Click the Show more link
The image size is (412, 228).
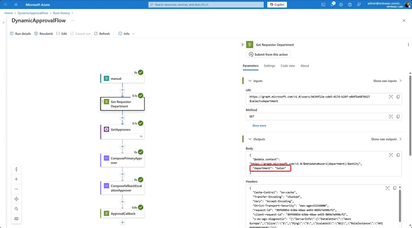pyautogui.click(x=259, y=126)
